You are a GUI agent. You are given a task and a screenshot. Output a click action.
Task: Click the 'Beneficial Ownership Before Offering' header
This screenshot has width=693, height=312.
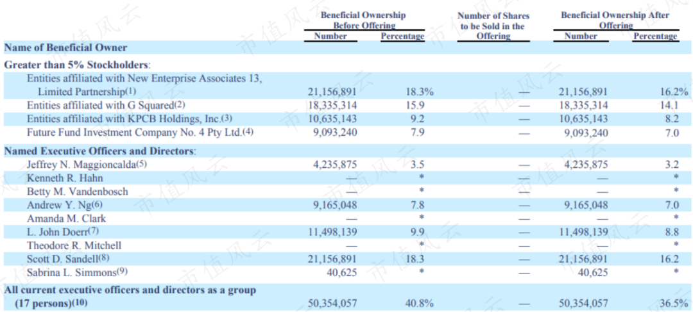pos(363,20)
